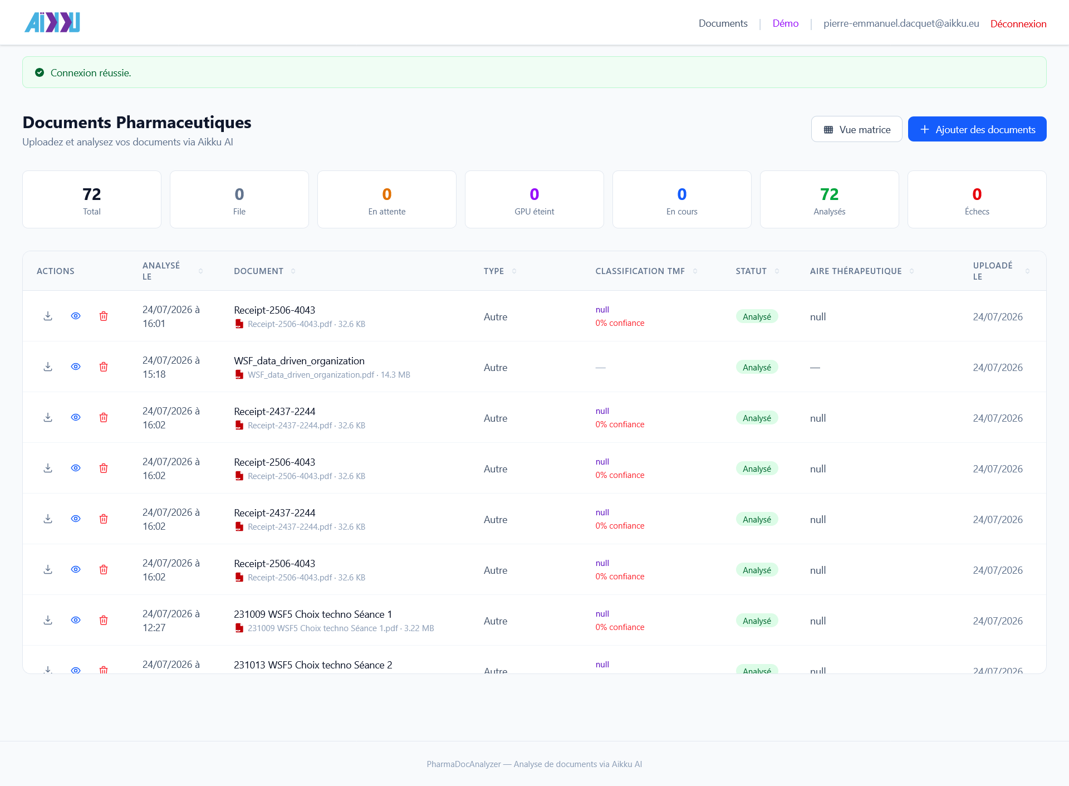
Task: Click the Aikku logo
Action: 52,22
